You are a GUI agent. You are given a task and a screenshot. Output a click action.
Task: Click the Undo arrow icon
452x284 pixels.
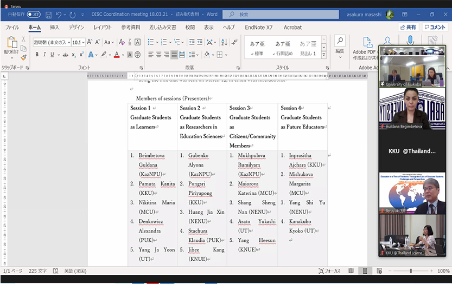[x=59, y=15]
